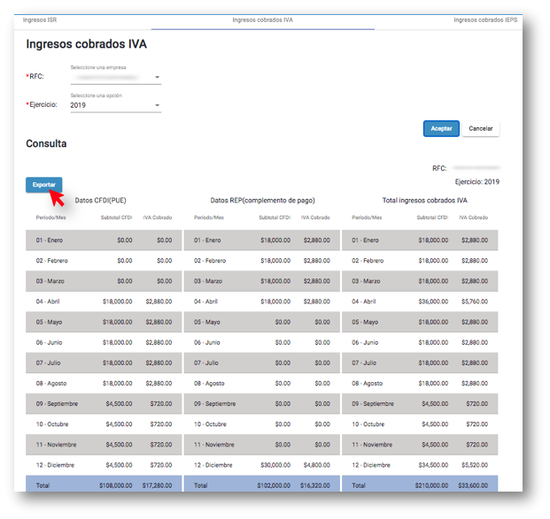Select 12 - Diciembre row in CFDI(PUE) table
Image resolution: width=550 pixels, height=519 pixels.
[104, 465]
